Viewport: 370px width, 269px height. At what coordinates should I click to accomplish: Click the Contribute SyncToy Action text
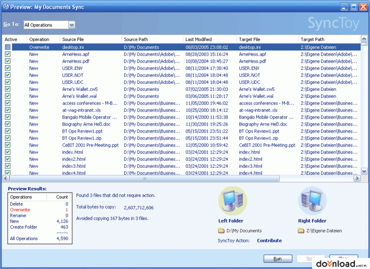pyautogui.click(x=269, y=241)
